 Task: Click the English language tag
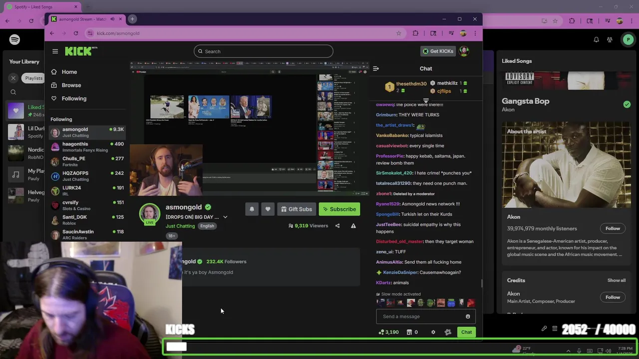[207, 226]
